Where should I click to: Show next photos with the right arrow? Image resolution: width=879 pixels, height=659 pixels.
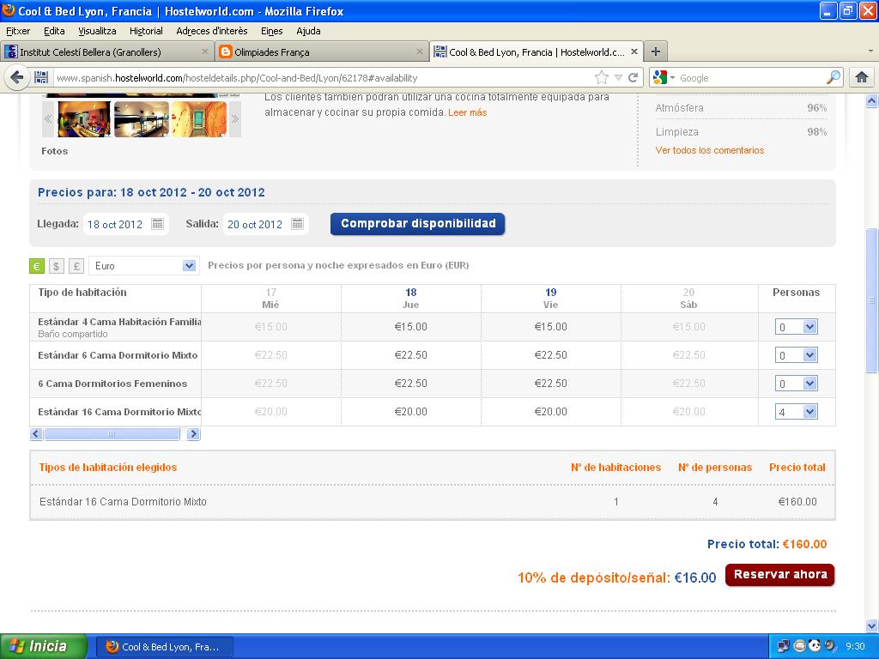[235, 118]
